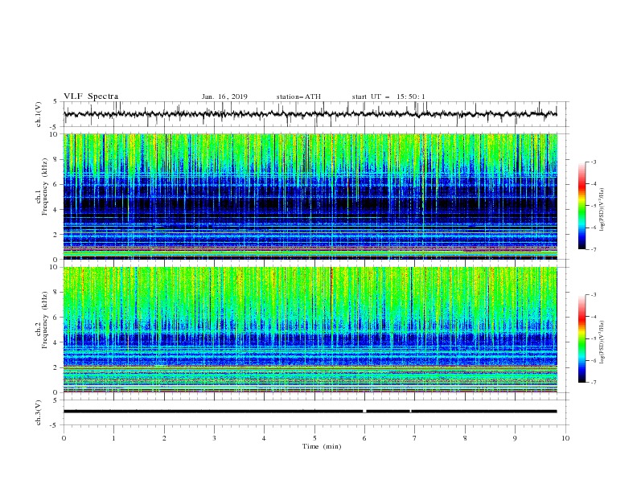
Task: Click the ch.1 spectrogram color scale bar
Action: tap(582, 206)
